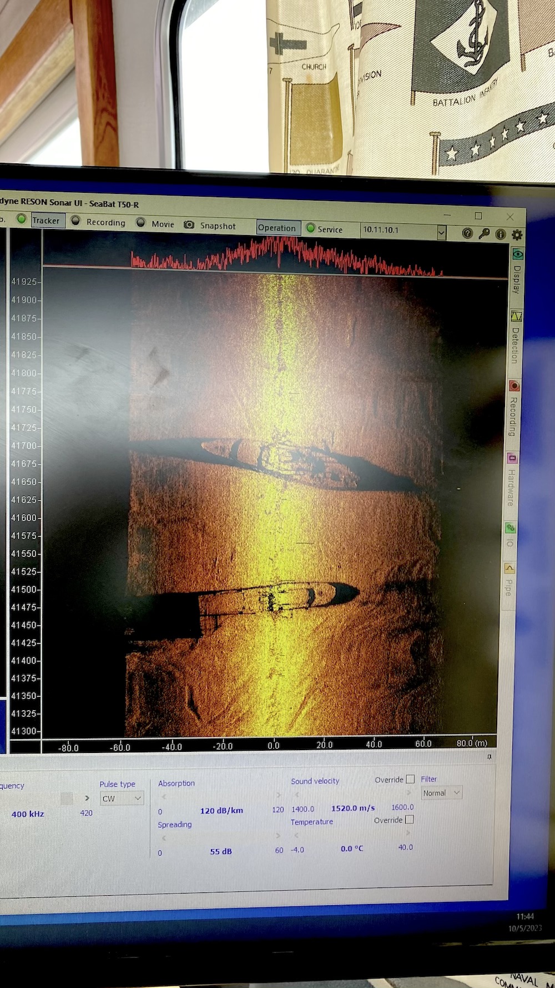Image resolution: width=555 pixels, height=988 pixels.
Task: Open the Display side panel tab
Action: (517, 271)
